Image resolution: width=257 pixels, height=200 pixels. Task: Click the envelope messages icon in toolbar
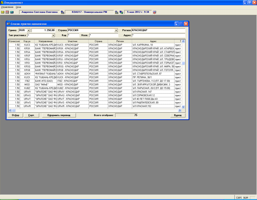pyautogui.click(x=3, y=12)
